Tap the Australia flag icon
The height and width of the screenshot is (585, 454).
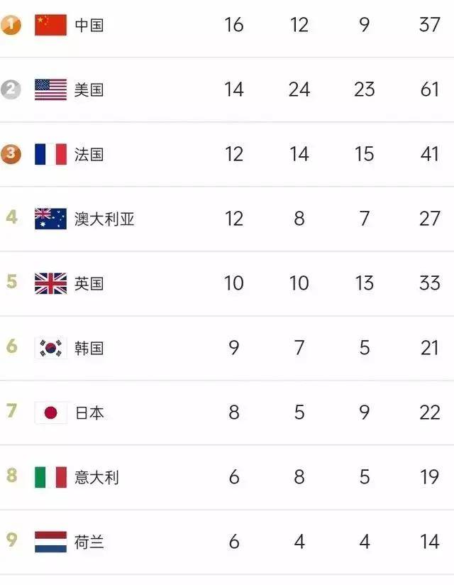[x=50, y=219]
